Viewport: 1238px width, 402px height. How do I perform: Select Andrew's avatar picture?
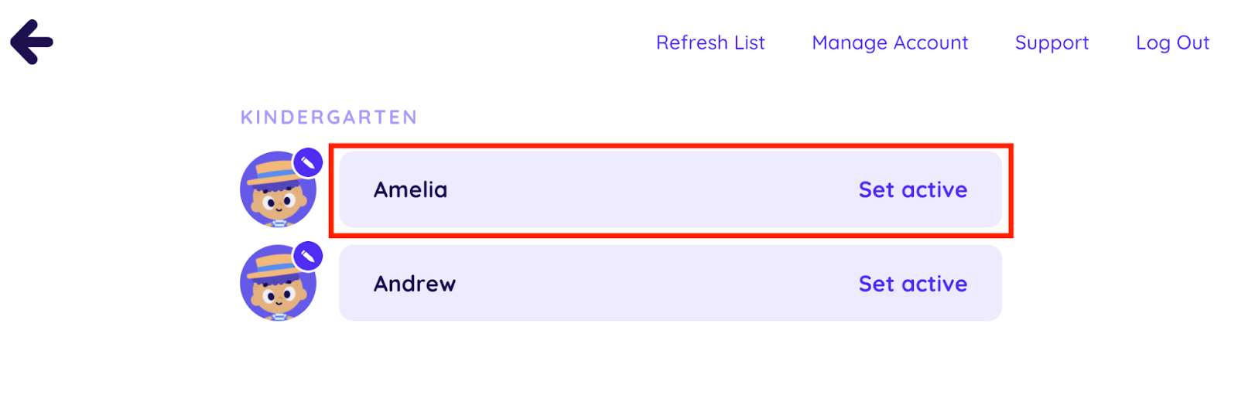point(277,285)
